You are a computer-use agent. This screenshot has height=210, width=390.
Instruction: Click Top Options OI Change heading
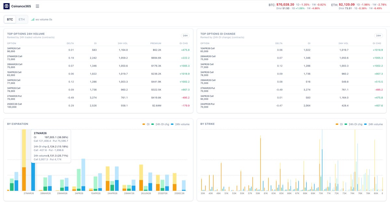218,34
